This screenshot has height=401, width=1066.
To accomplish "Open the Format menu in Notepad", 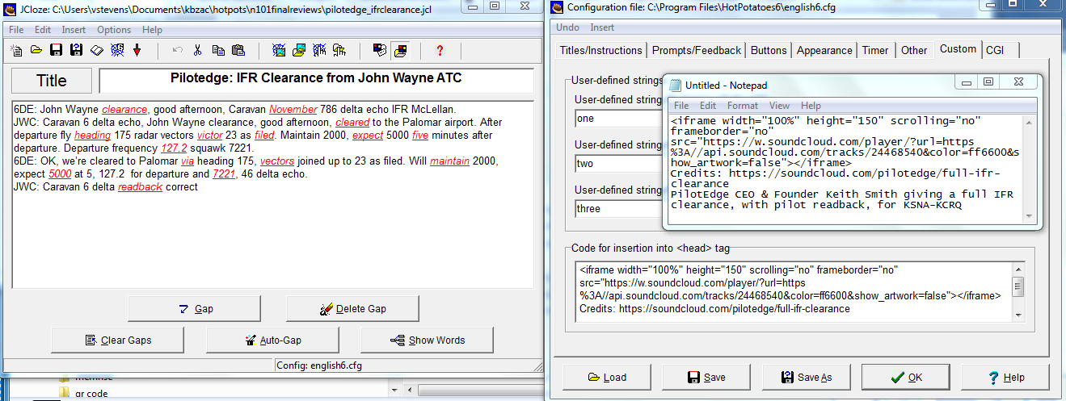I will 743,106.
